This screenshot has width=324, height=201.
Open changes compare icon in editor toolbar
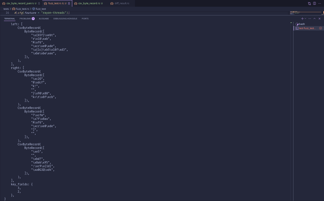309,4
